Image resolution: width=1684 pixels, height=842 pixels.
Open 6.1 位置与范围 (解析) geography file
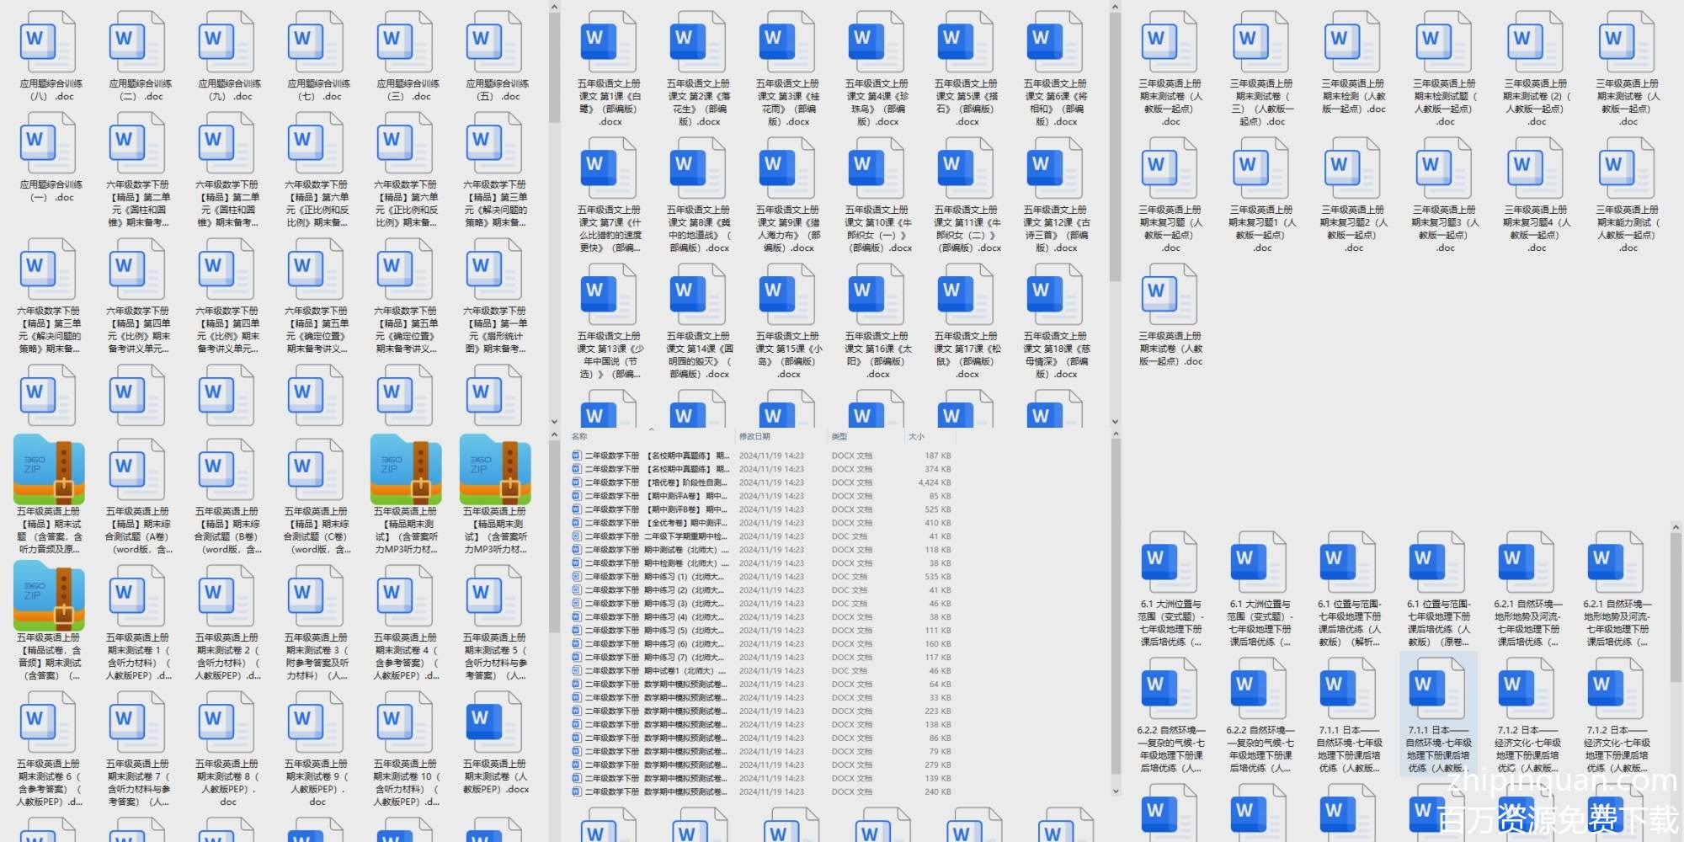[x=1349, y=560]
